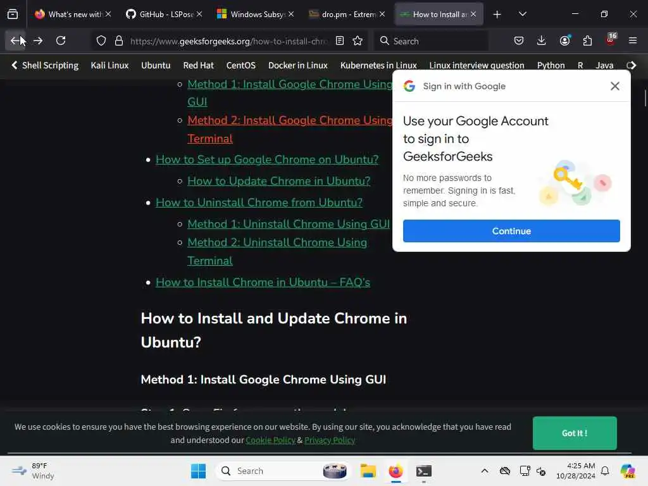The image size is (648, 486).
Task: Go forward using the browser forward arrow
Action: tap(38, 40)
